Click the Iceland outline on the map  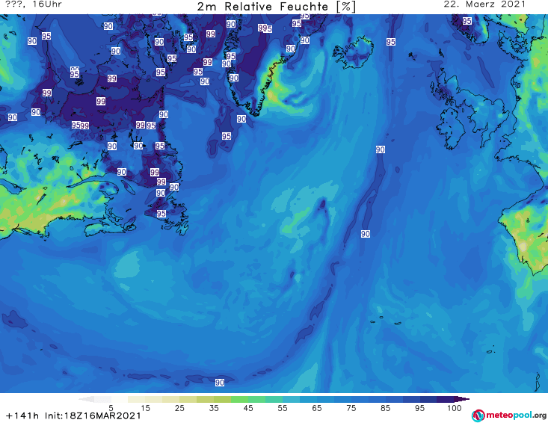pos(353,53)
